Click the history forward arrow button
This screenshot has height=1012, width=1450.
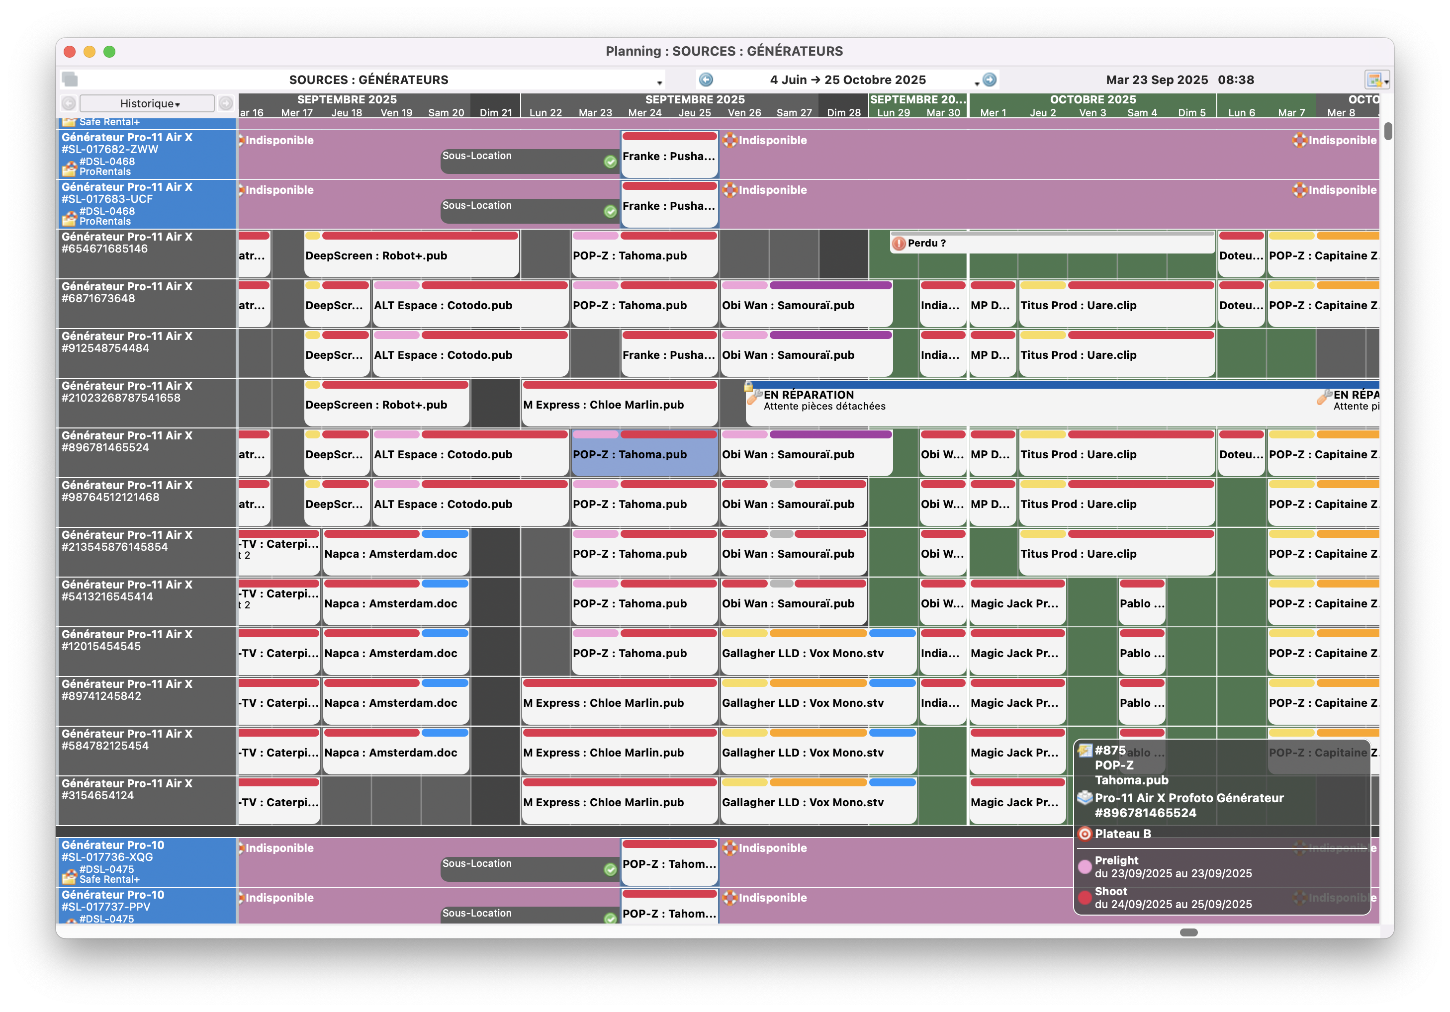[225, 103]
